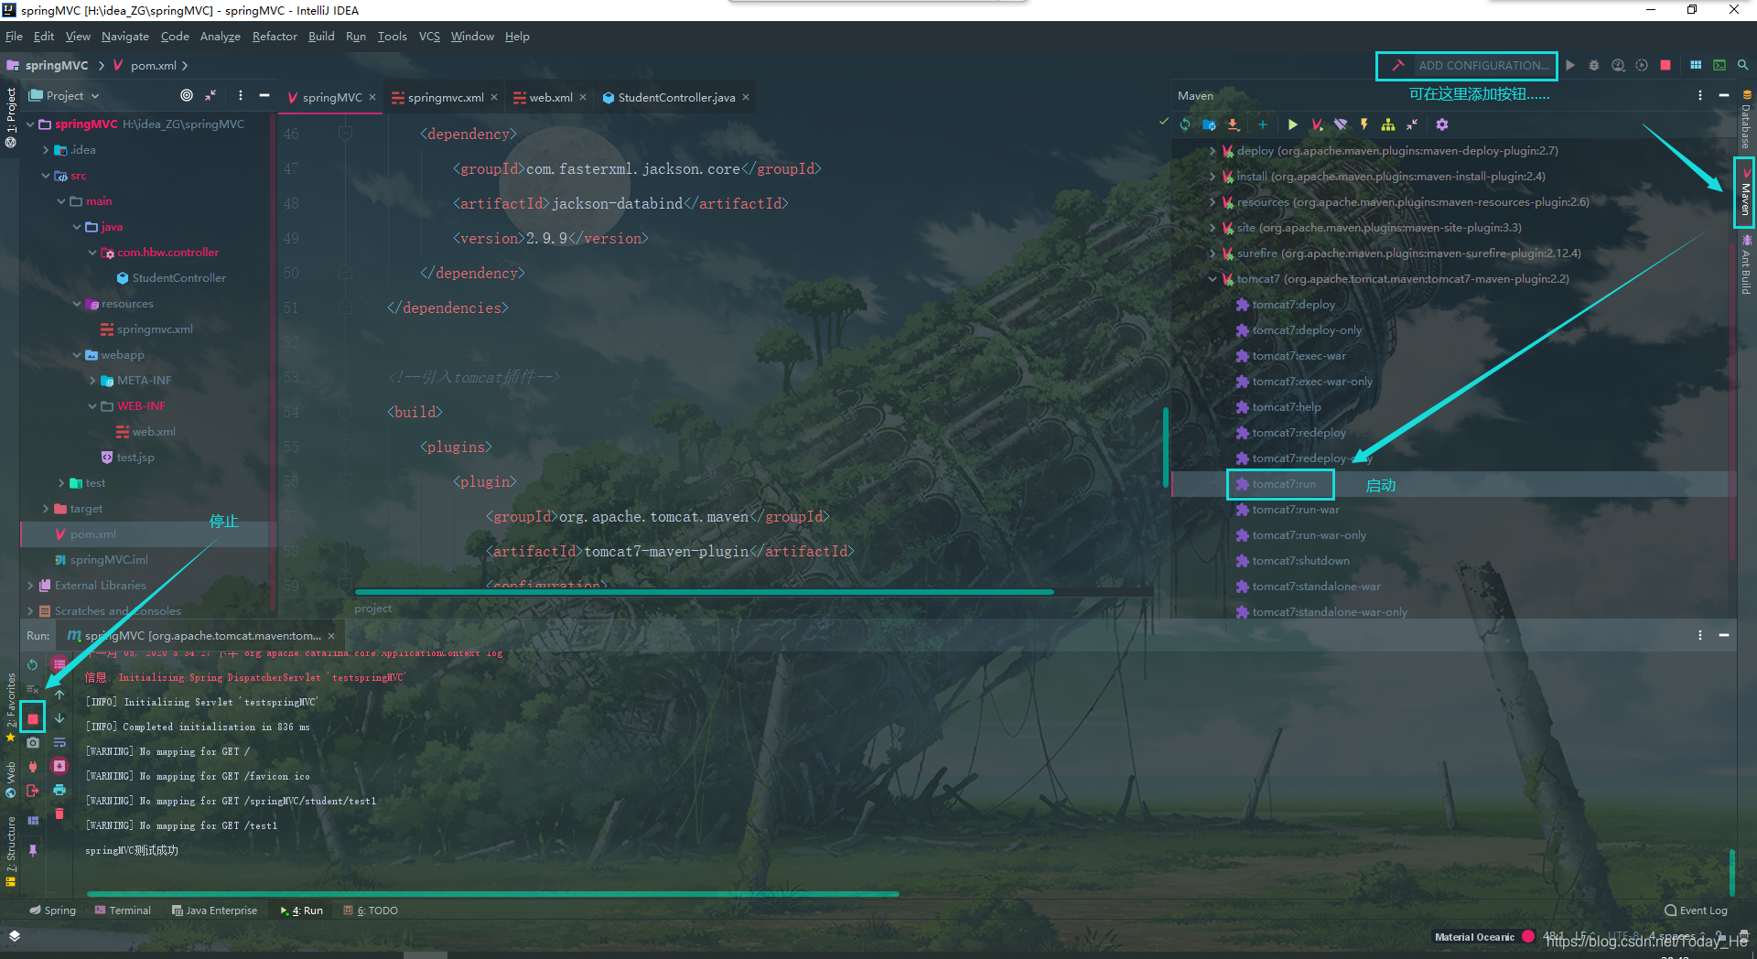This screenshot has height=959, width=1757.
Task: Hide the Maven tool window
Action: (1724, 95)
